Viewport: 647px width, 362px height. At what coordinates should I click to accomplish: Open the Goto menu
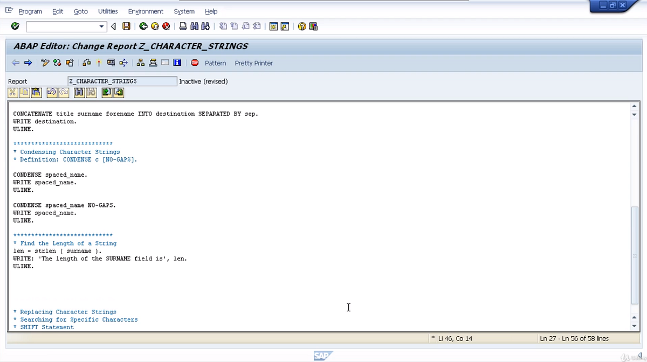pyautogui.click(x=80, y=11)
